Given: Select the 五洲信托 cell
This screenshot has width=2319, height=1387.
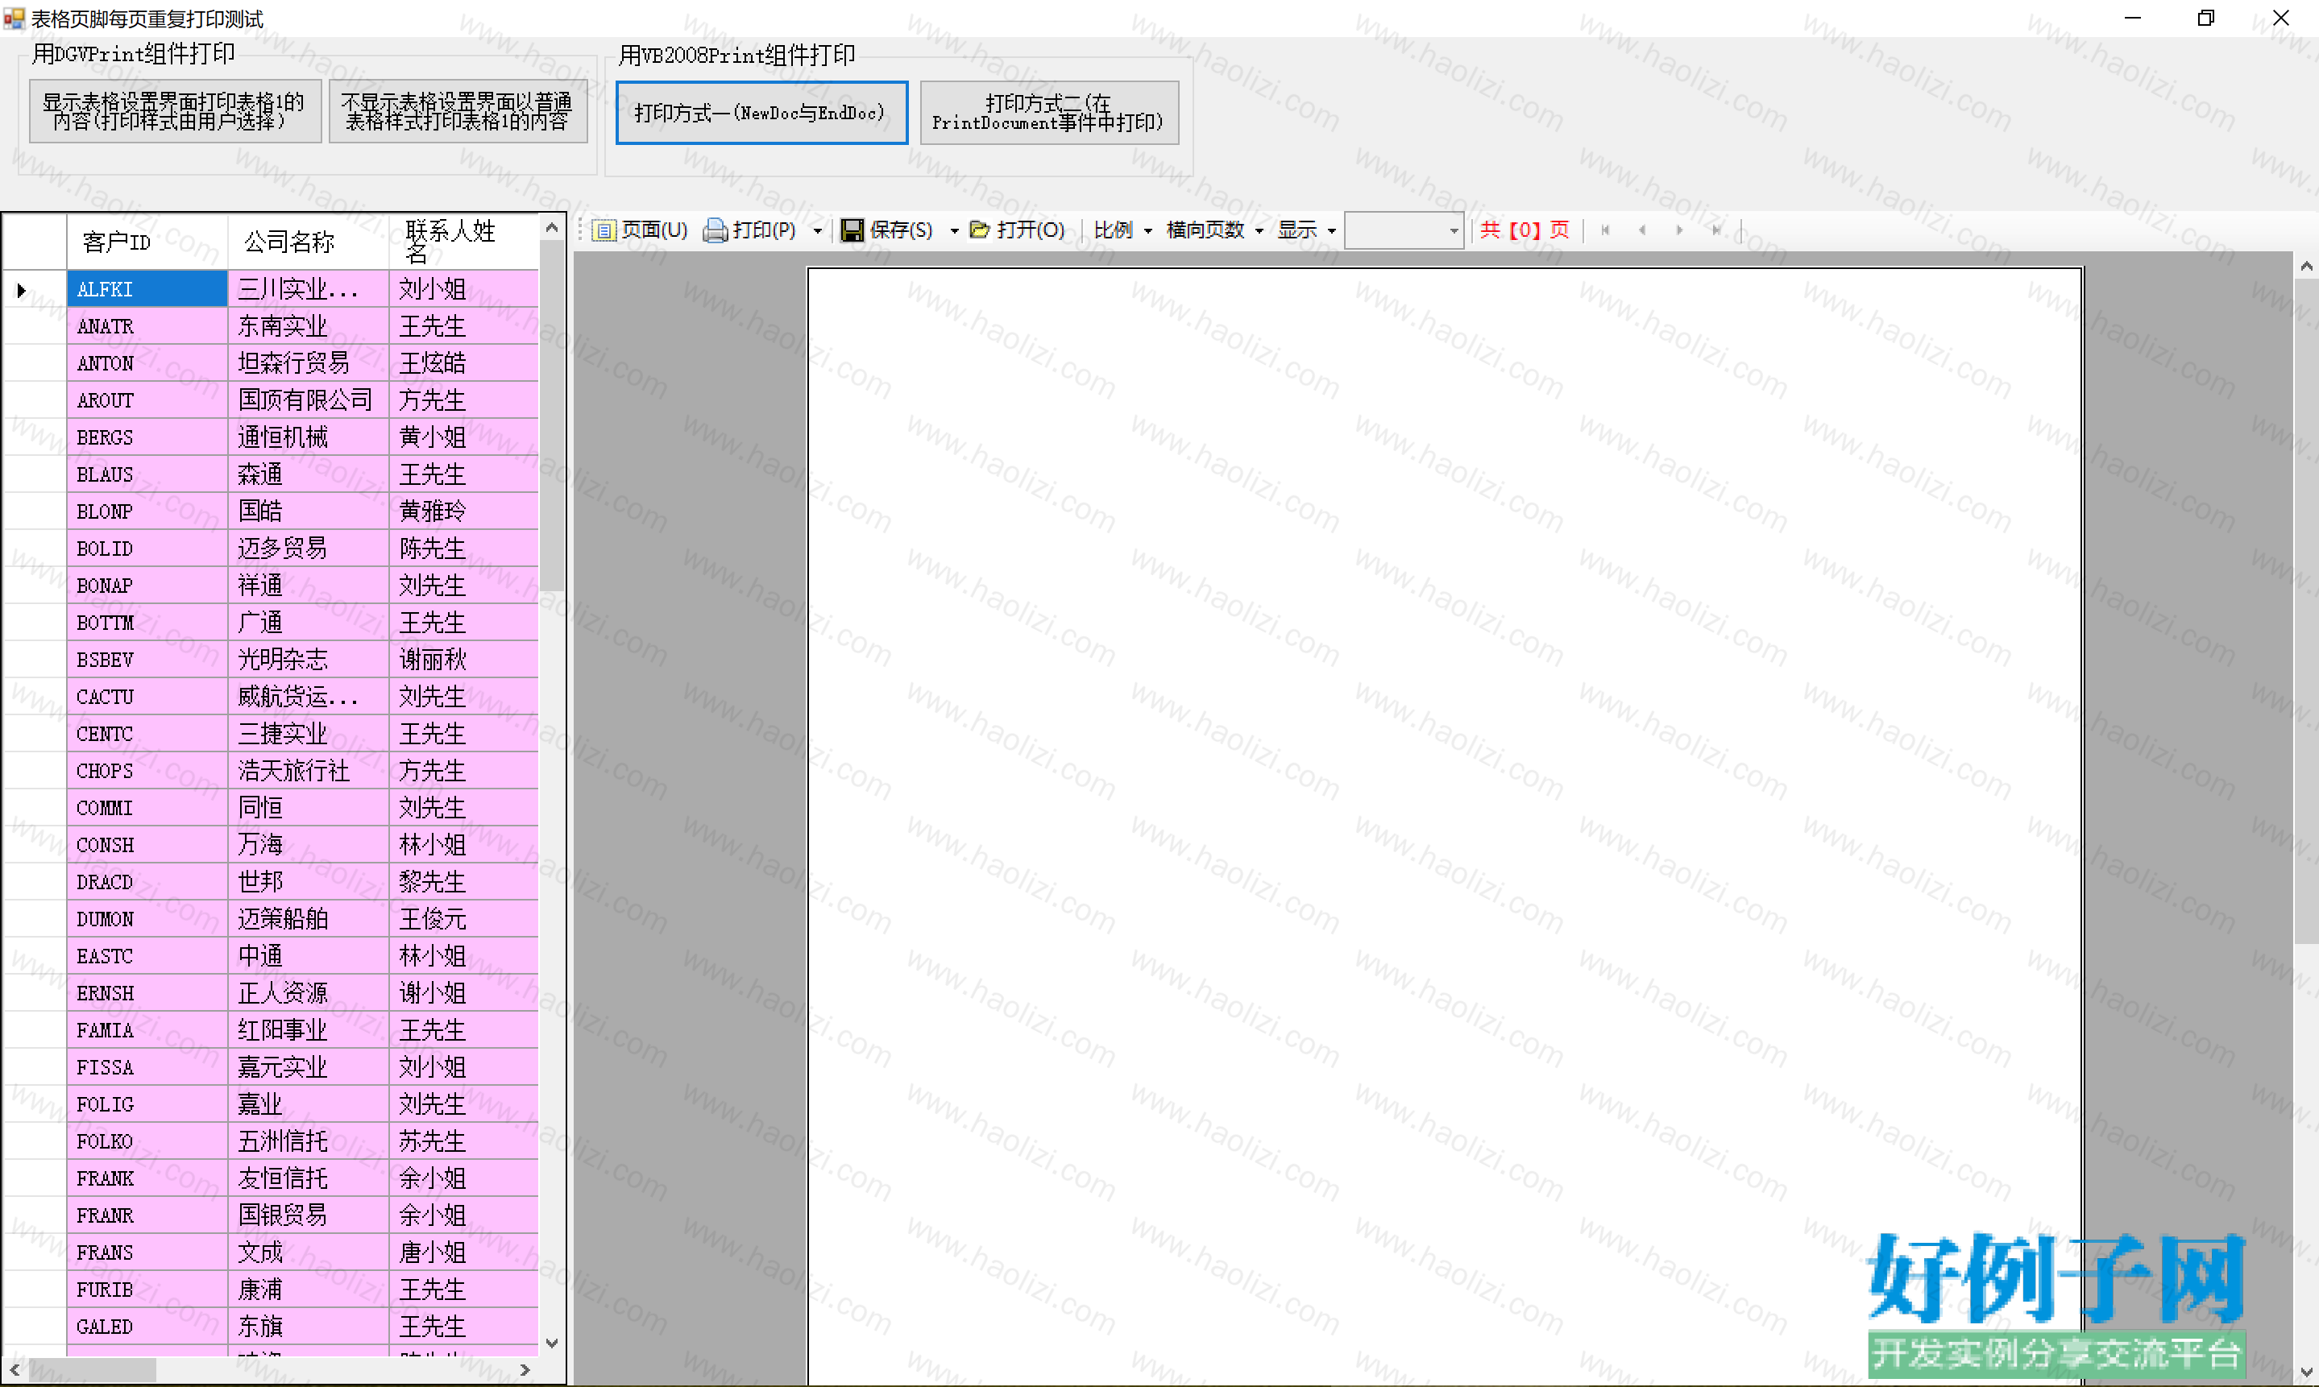Looking at the screenshot, I should click(309, 1142).
